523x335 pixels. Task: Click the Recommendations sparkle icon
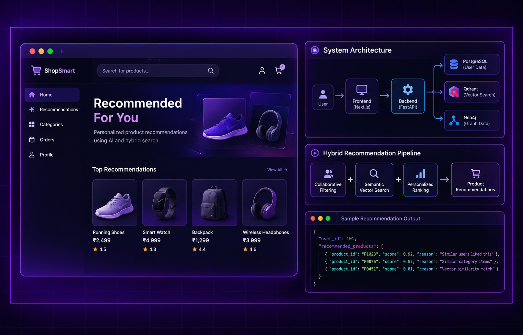click(32, 110)
